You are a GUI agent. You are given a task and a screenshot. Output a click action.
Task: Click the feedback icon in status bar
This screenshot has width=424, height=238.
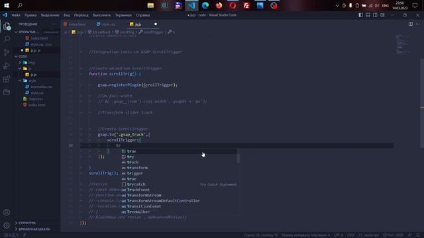tap(410, 235)
